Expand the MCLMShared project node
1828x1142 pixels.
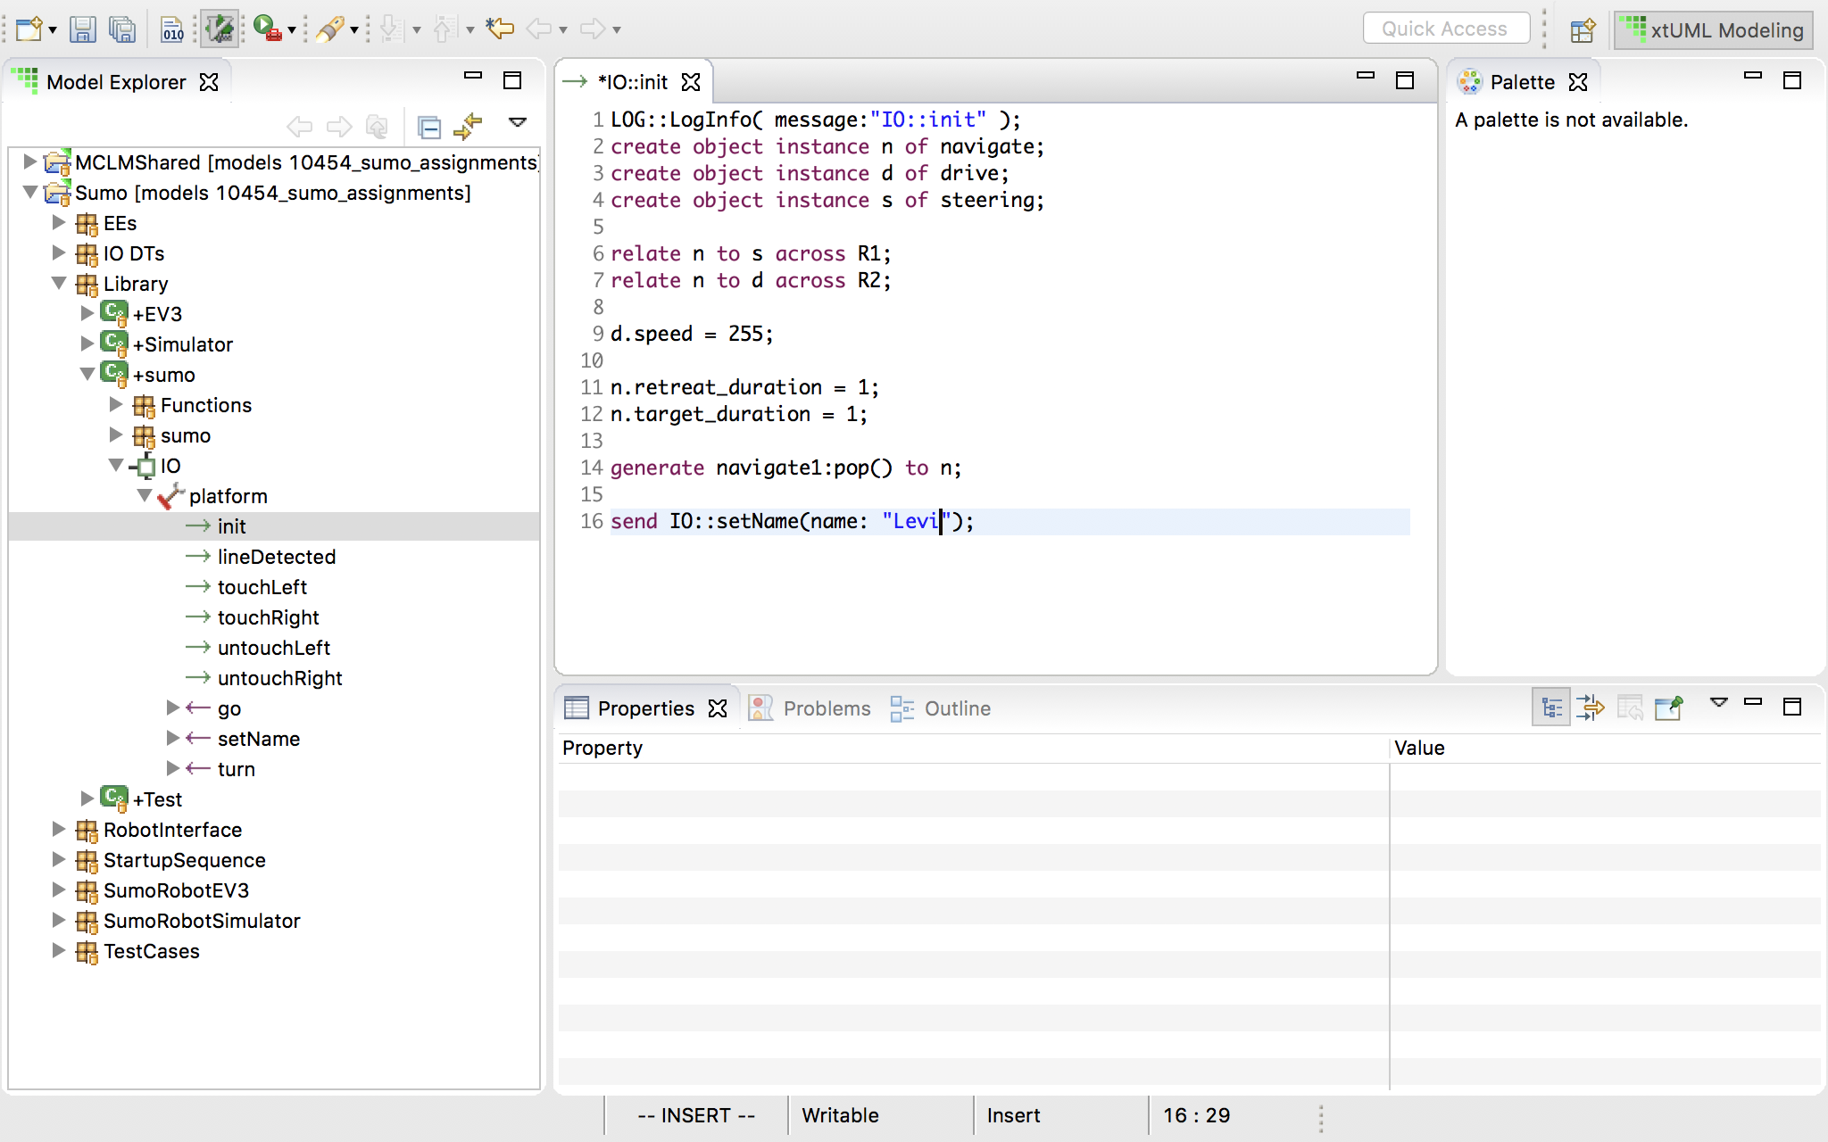[29, 161]
